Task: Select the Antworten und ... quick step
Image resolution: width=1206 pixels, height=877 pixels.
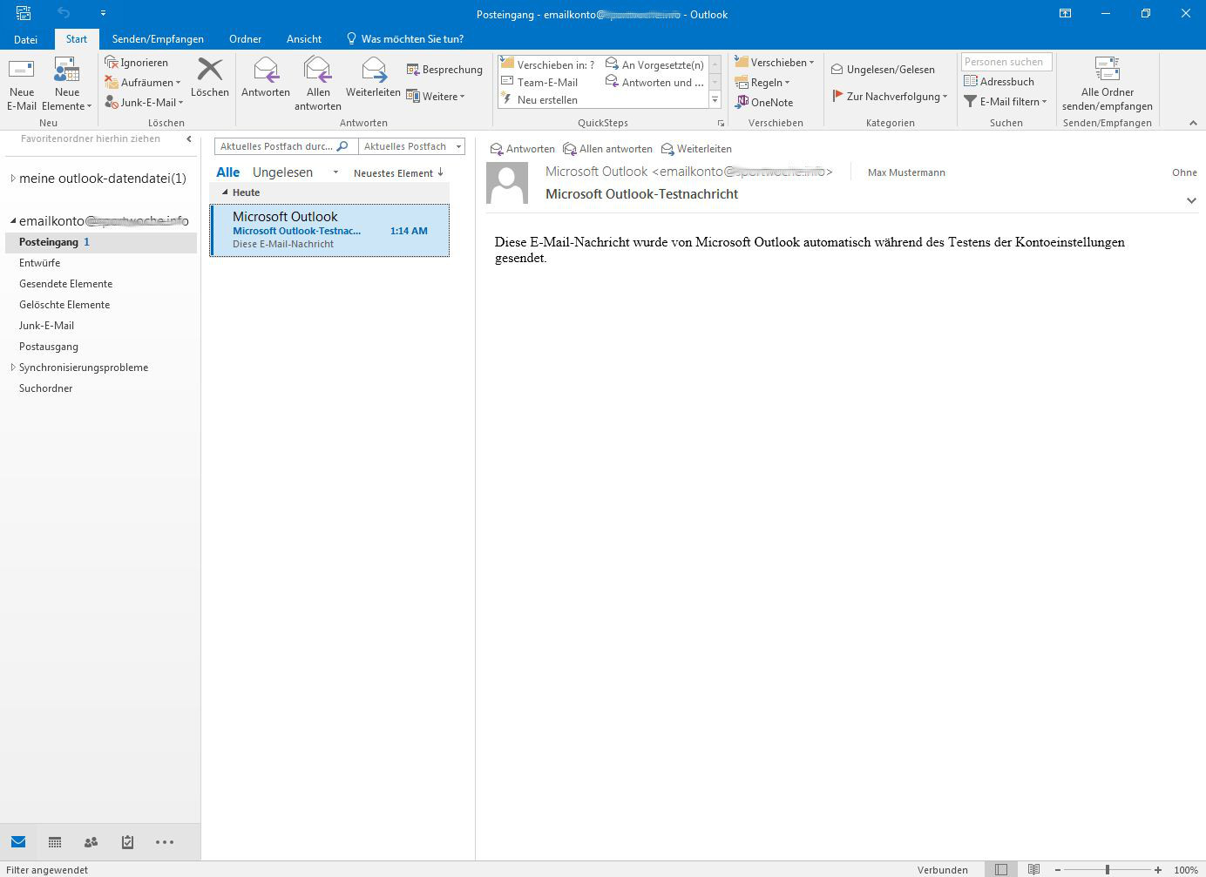Action: pyautogui.click(x=654, y=82)
